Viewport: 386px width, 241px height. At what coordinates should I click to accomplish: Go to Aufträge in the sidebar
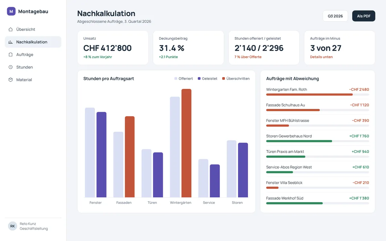pos(33,55)
